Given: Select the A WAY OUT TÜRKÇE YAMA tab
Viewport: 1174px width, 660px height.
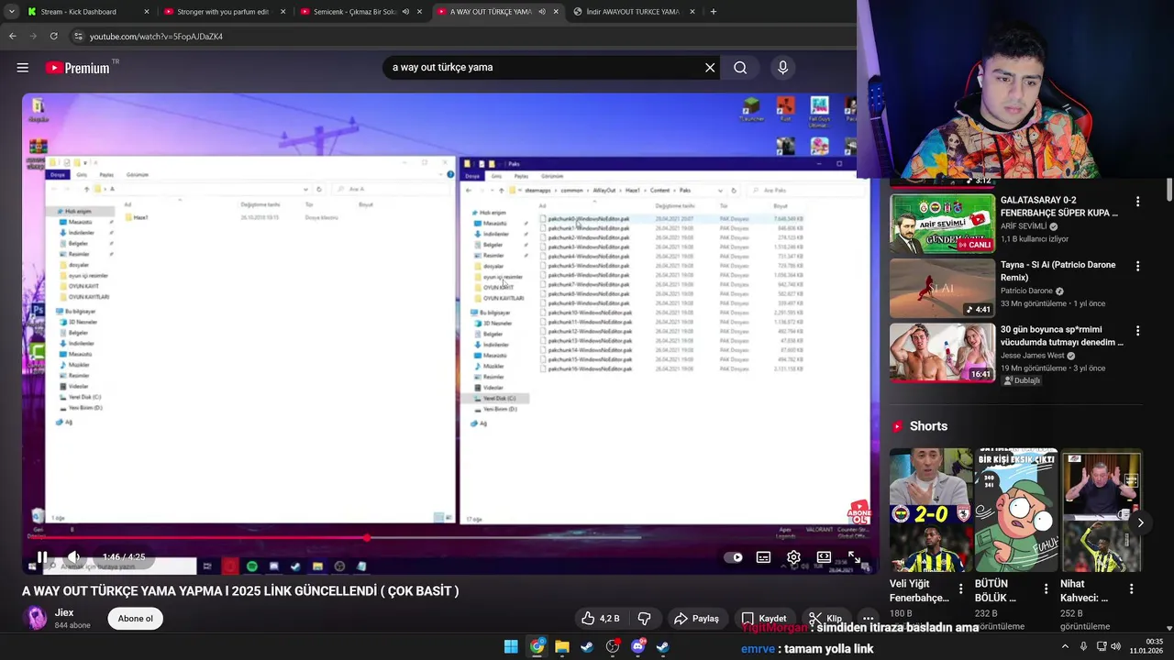Looking at the screenshot, I should [491, 12].
